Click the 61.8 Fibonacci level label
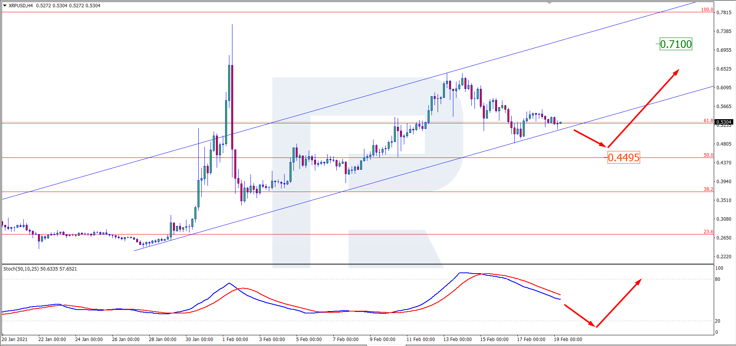Viewport: 736px width, 346px height. (x=708, y=120)
